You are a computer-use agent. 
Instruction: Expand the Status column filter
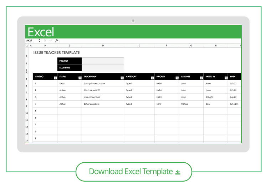[80, 78]
